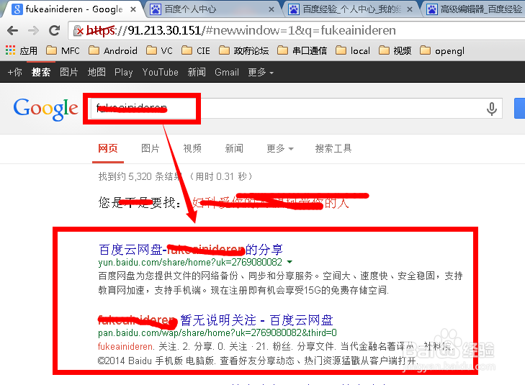
Task: Select the 图片 results tab
Action: pyautogui.click(x=150, y=148)
